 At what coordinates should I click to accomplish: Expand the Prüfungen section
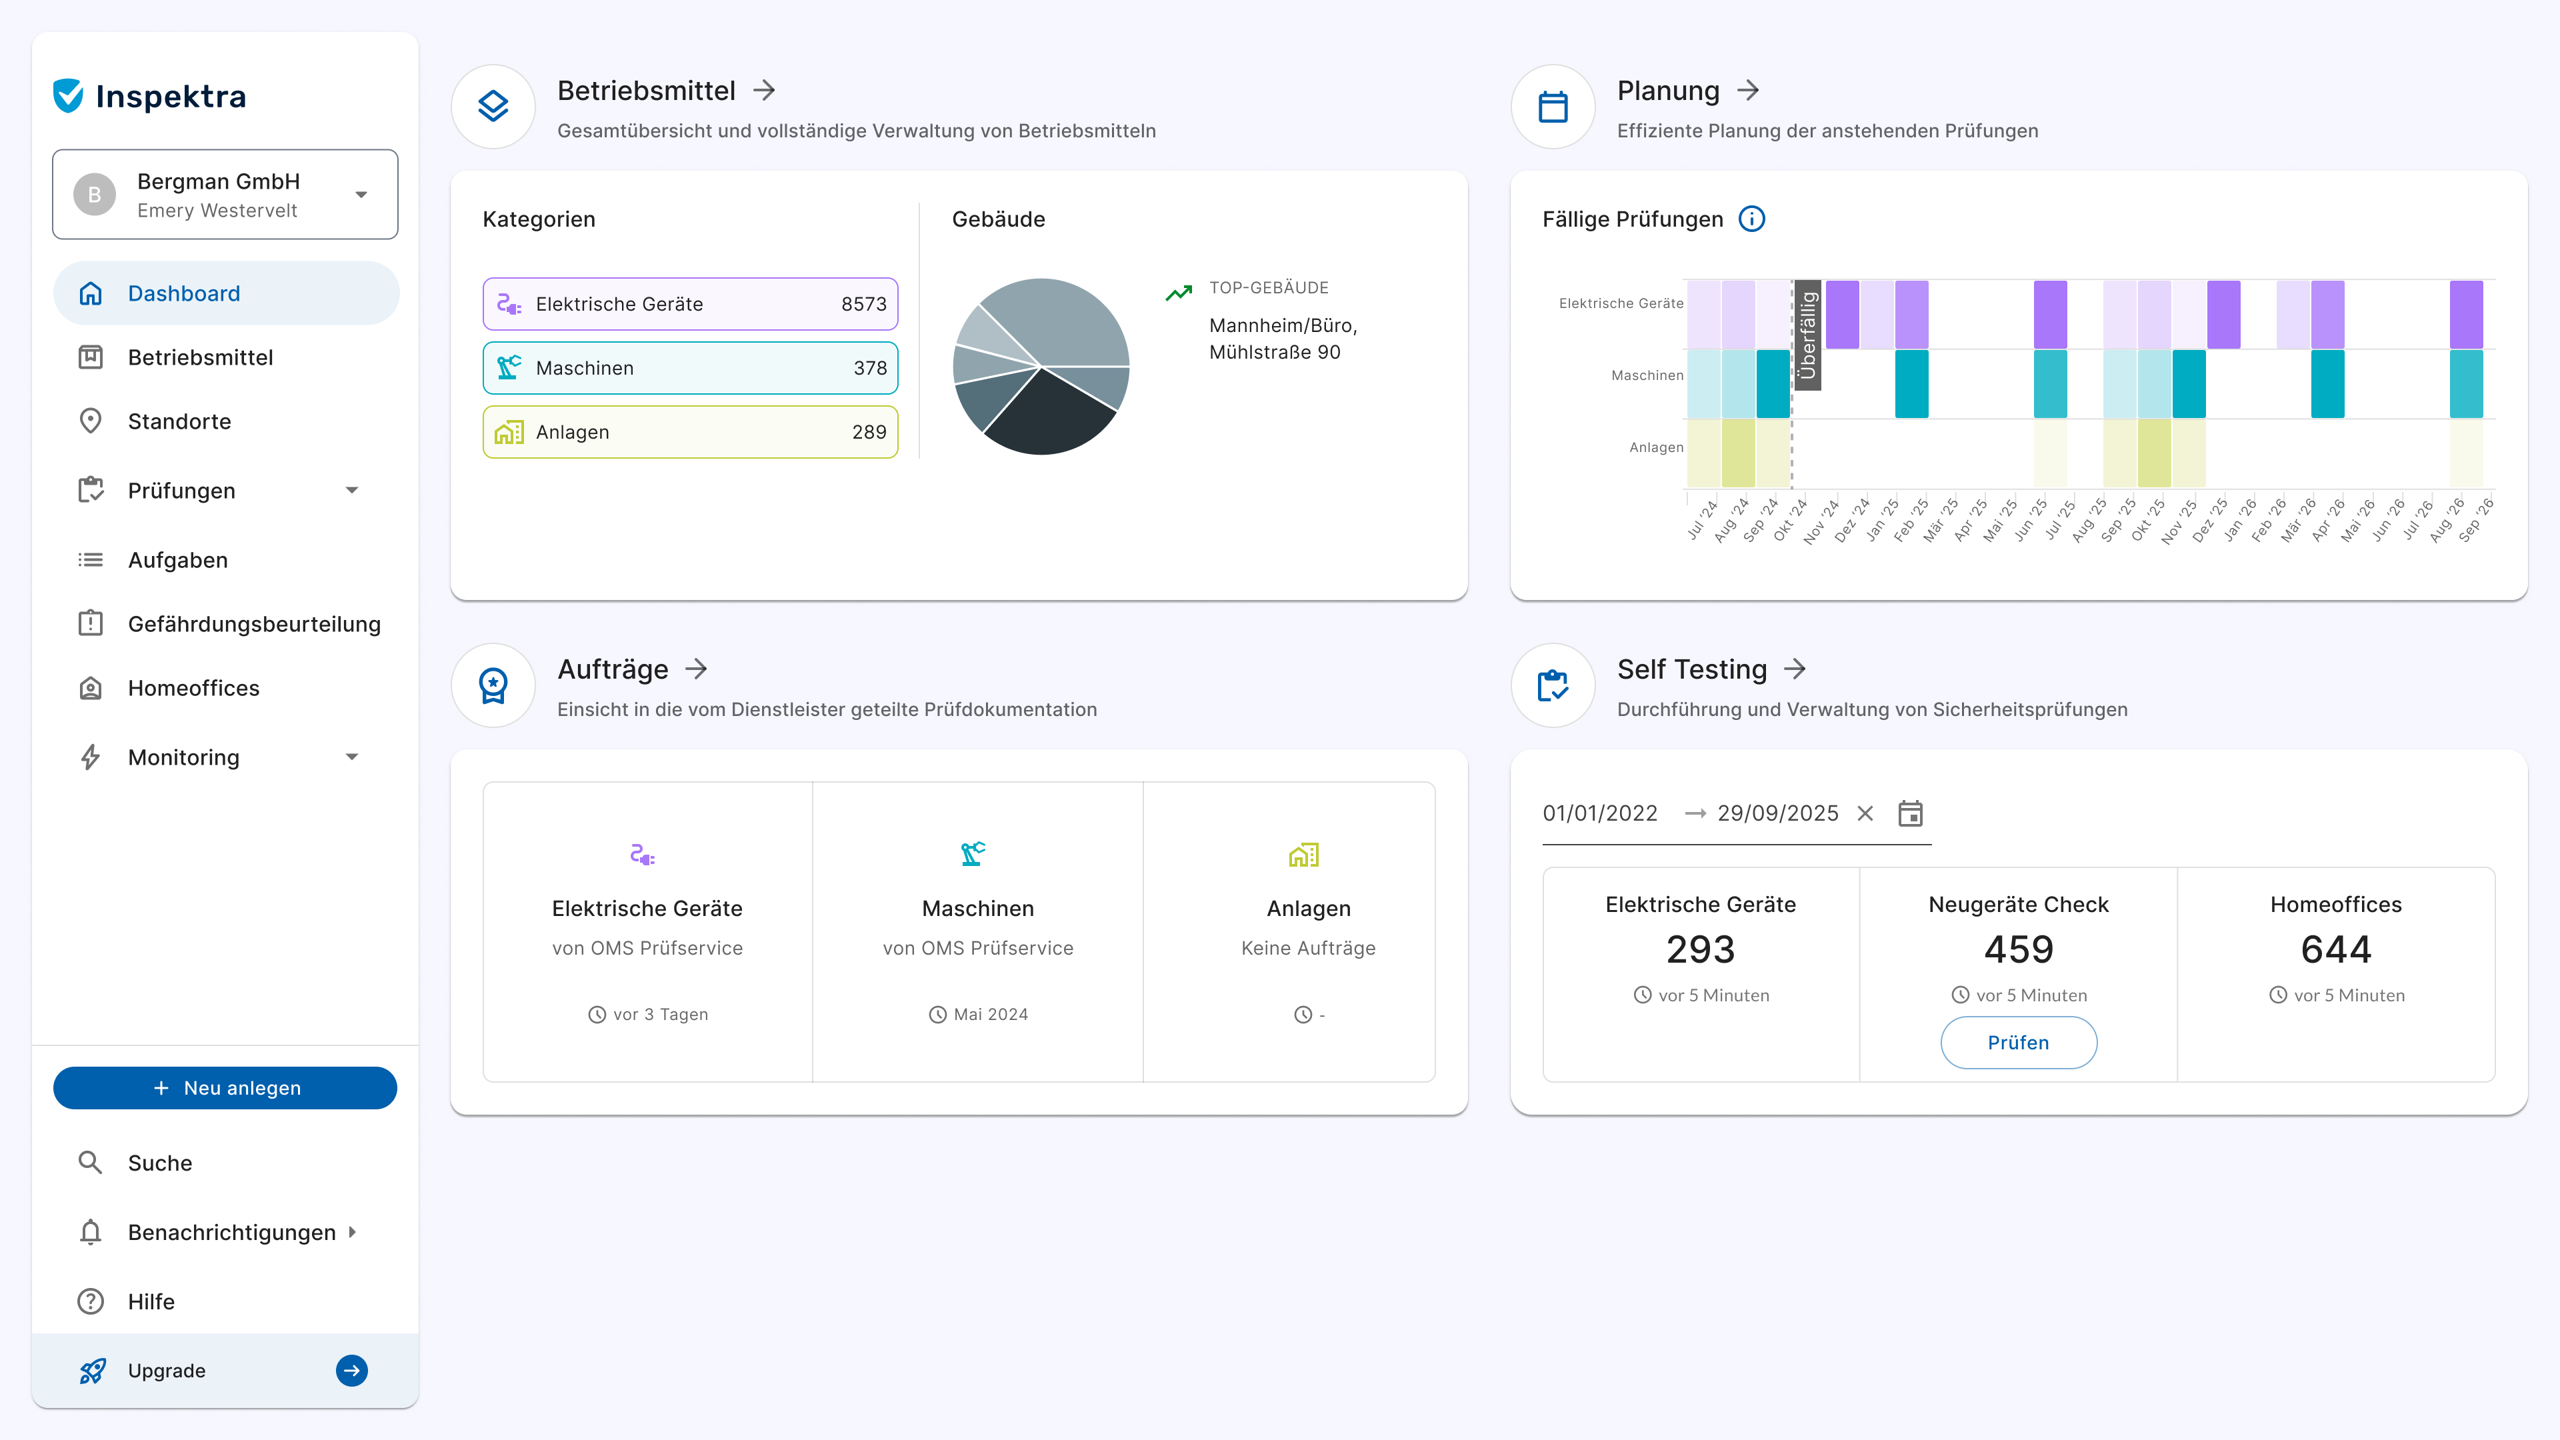pos(352,490)
